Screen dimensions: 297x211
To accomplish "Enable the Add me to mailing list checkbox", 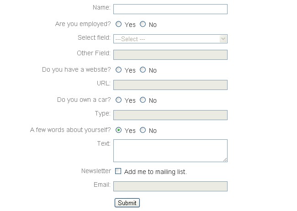I will (x=118, y=171).
